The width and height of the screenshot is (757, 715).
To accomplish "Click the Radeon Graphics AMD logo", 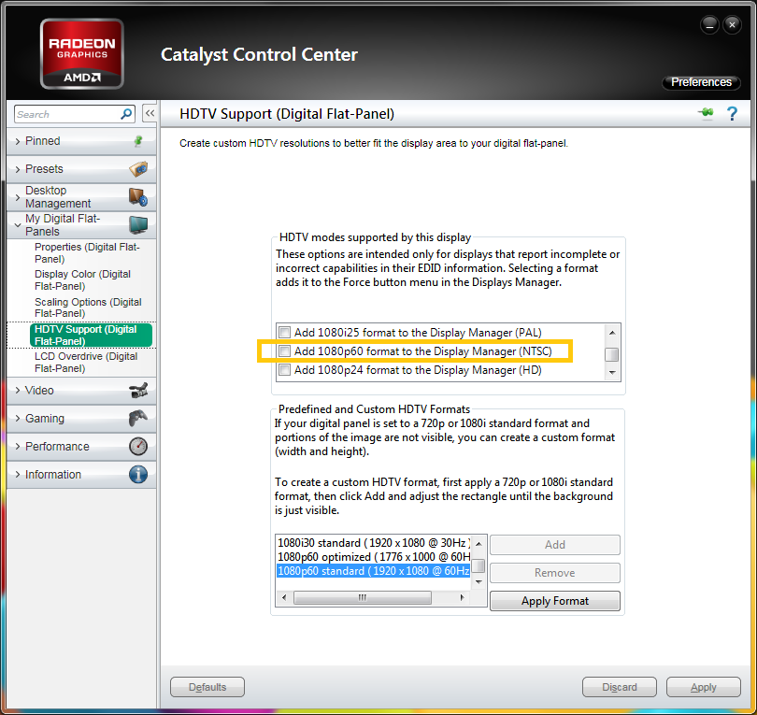I will pos(82,53).
